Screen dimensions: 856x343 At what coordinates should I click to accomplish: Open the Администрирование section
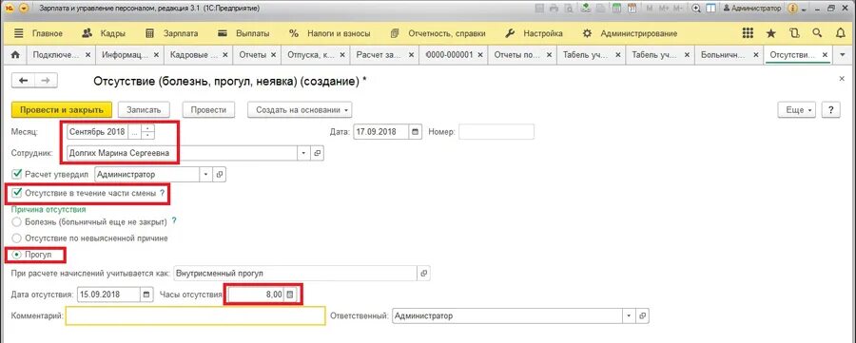coord(630,33)
